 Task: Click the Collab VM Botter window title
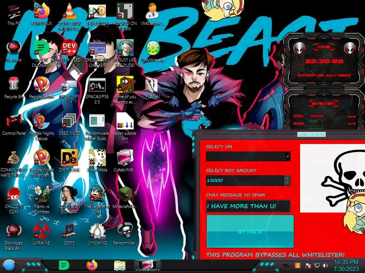(x=312, y=134)
